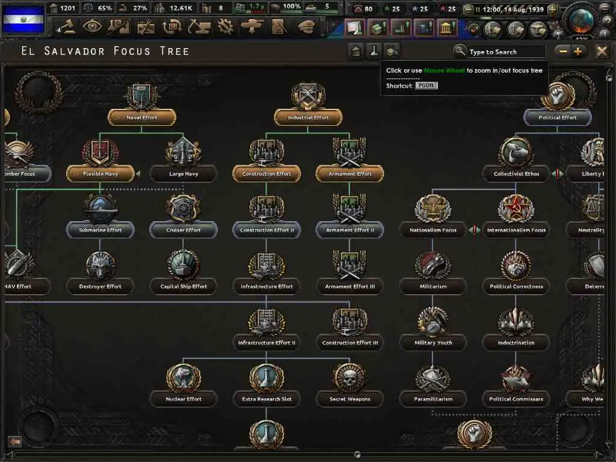Select the Infrastructure Effort focus
Image resolution: width=616 pixels, height=462 pixels.
click(266, 286)
